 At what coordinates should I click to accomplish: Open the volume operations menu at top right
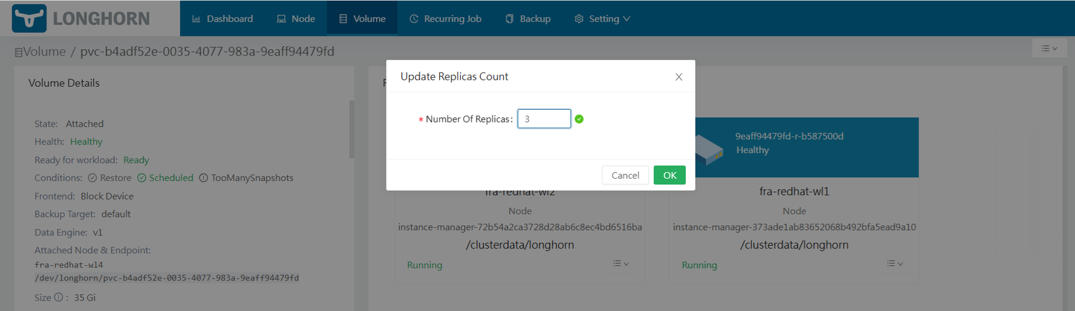click(x=1049, y=49)
